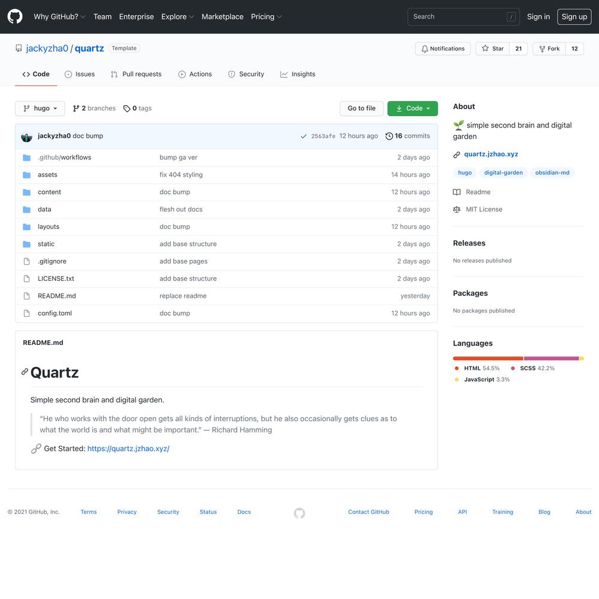Click the fork icon on Fork button

click(541, 49)
